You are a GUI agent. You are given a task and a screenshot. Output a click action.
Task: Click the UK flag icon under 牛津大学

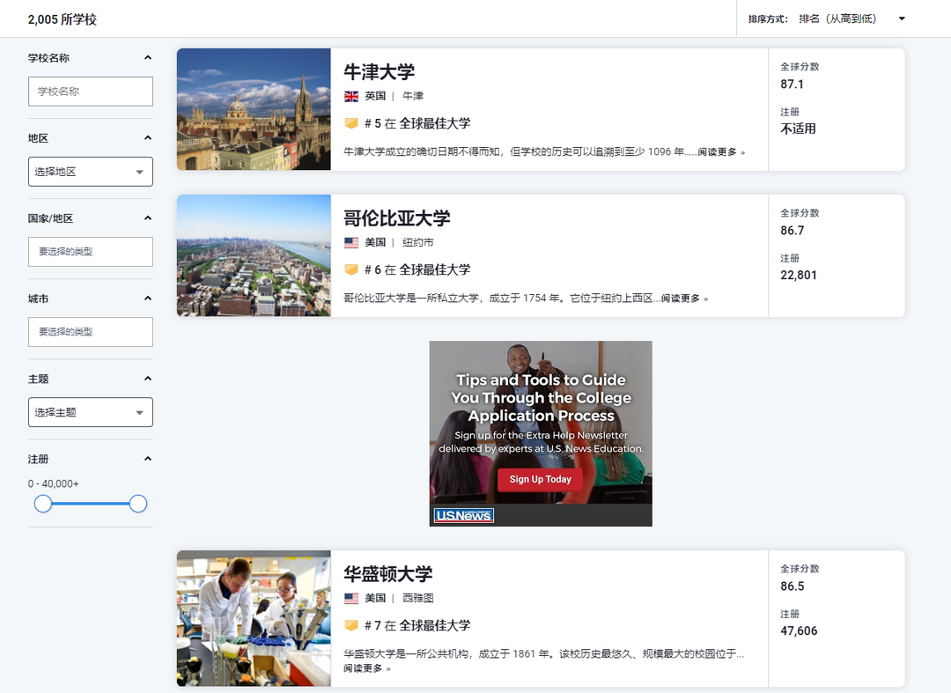[351, 96]
